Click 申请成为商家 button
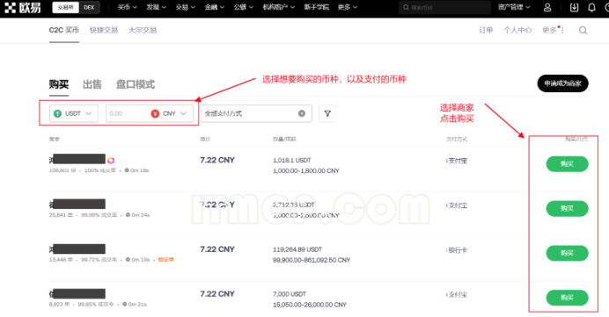Screen dimensions: 609x317 coord(562,83)
